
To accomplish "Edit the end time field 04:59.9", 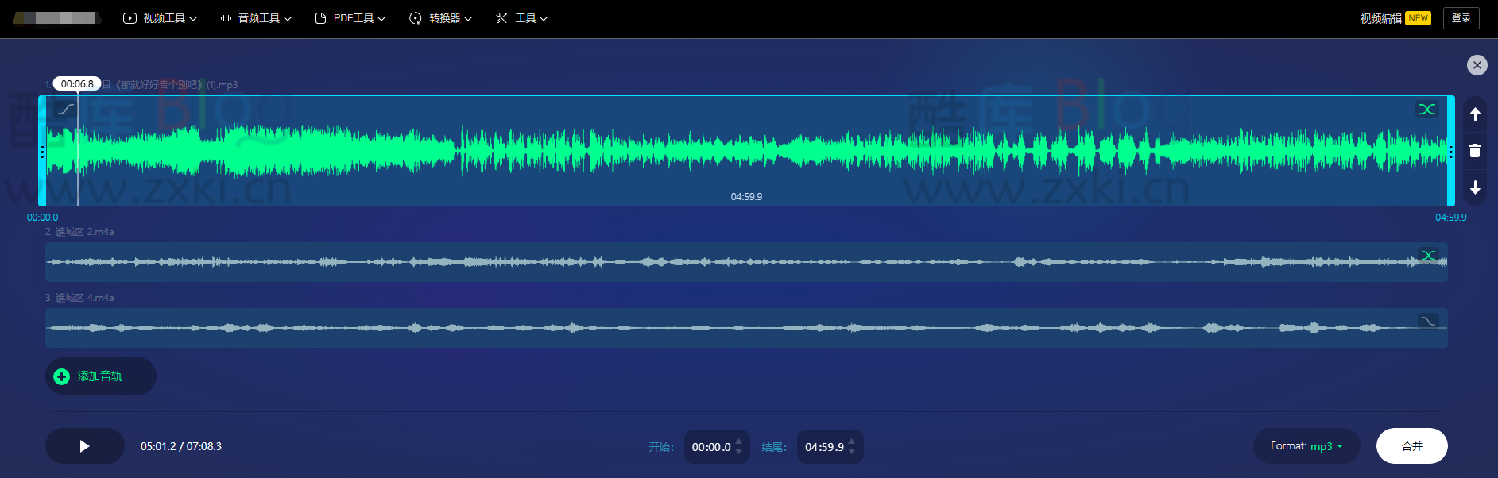I will pyautogui.click(x=824, y=447).
